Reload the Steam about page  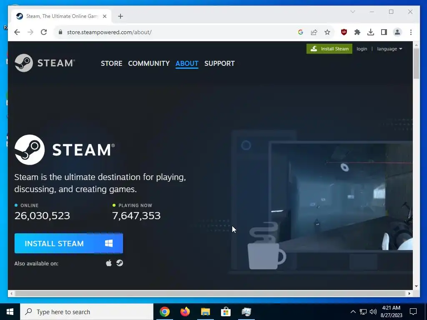click(44, 32)
